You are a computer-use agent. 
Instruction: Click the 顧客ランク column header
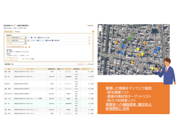point(60,69)
